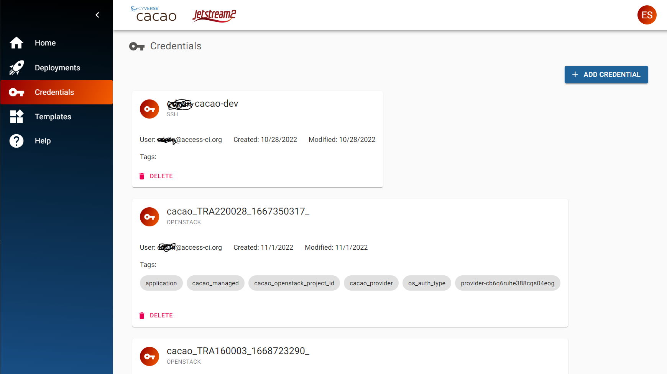Click the Deployments rocket icon
This screenshot has width=667, height=374.
[16, 68]
